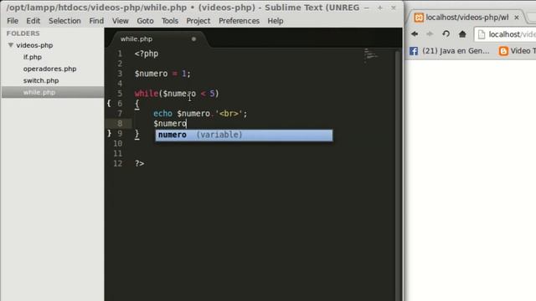Close the localhost browser tab

click(517, 17)
